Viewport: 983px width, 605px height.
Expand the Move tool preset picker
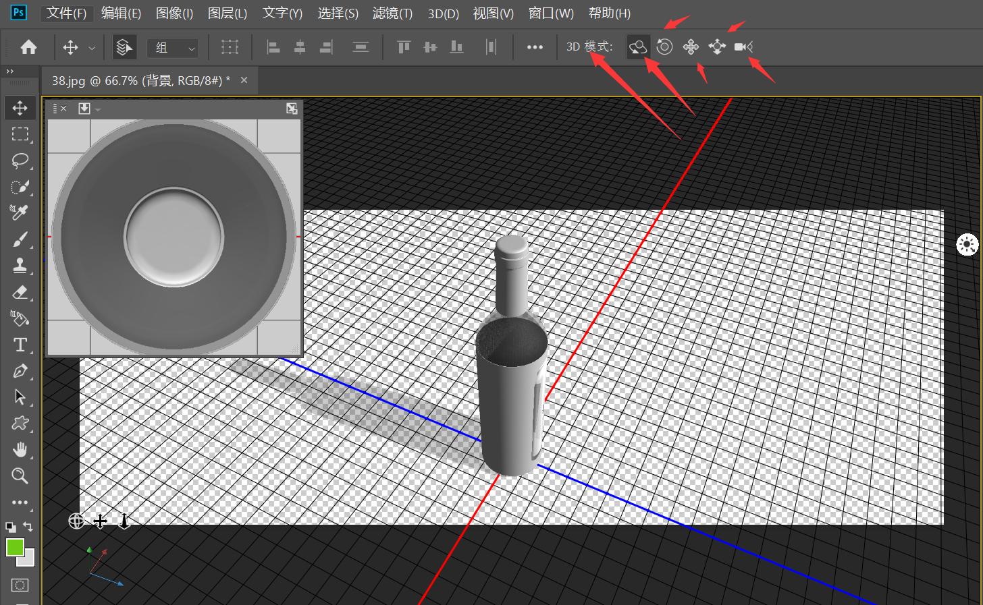(92, 48)
